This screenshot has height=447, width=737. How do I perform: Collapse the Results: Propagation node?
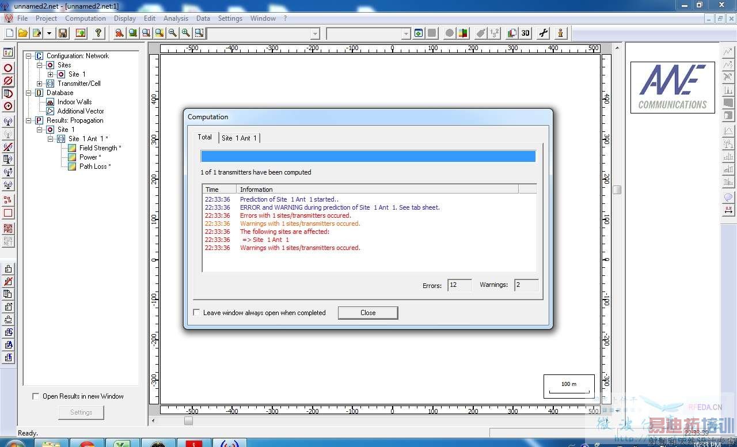tap(29, 120)
